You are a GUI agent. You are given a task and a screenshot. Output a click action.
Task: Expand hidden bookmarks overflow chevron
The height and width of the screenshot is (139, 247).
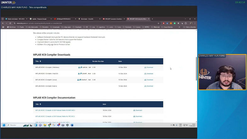pyautogui.click(x=179, y=27)
